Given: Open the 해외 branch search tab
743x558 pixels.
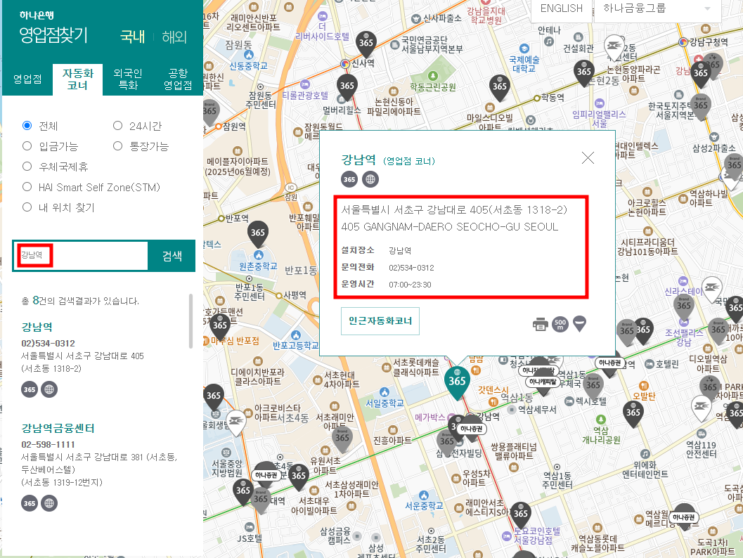Looking at the screenshot, I should click(x=174, y=37).
